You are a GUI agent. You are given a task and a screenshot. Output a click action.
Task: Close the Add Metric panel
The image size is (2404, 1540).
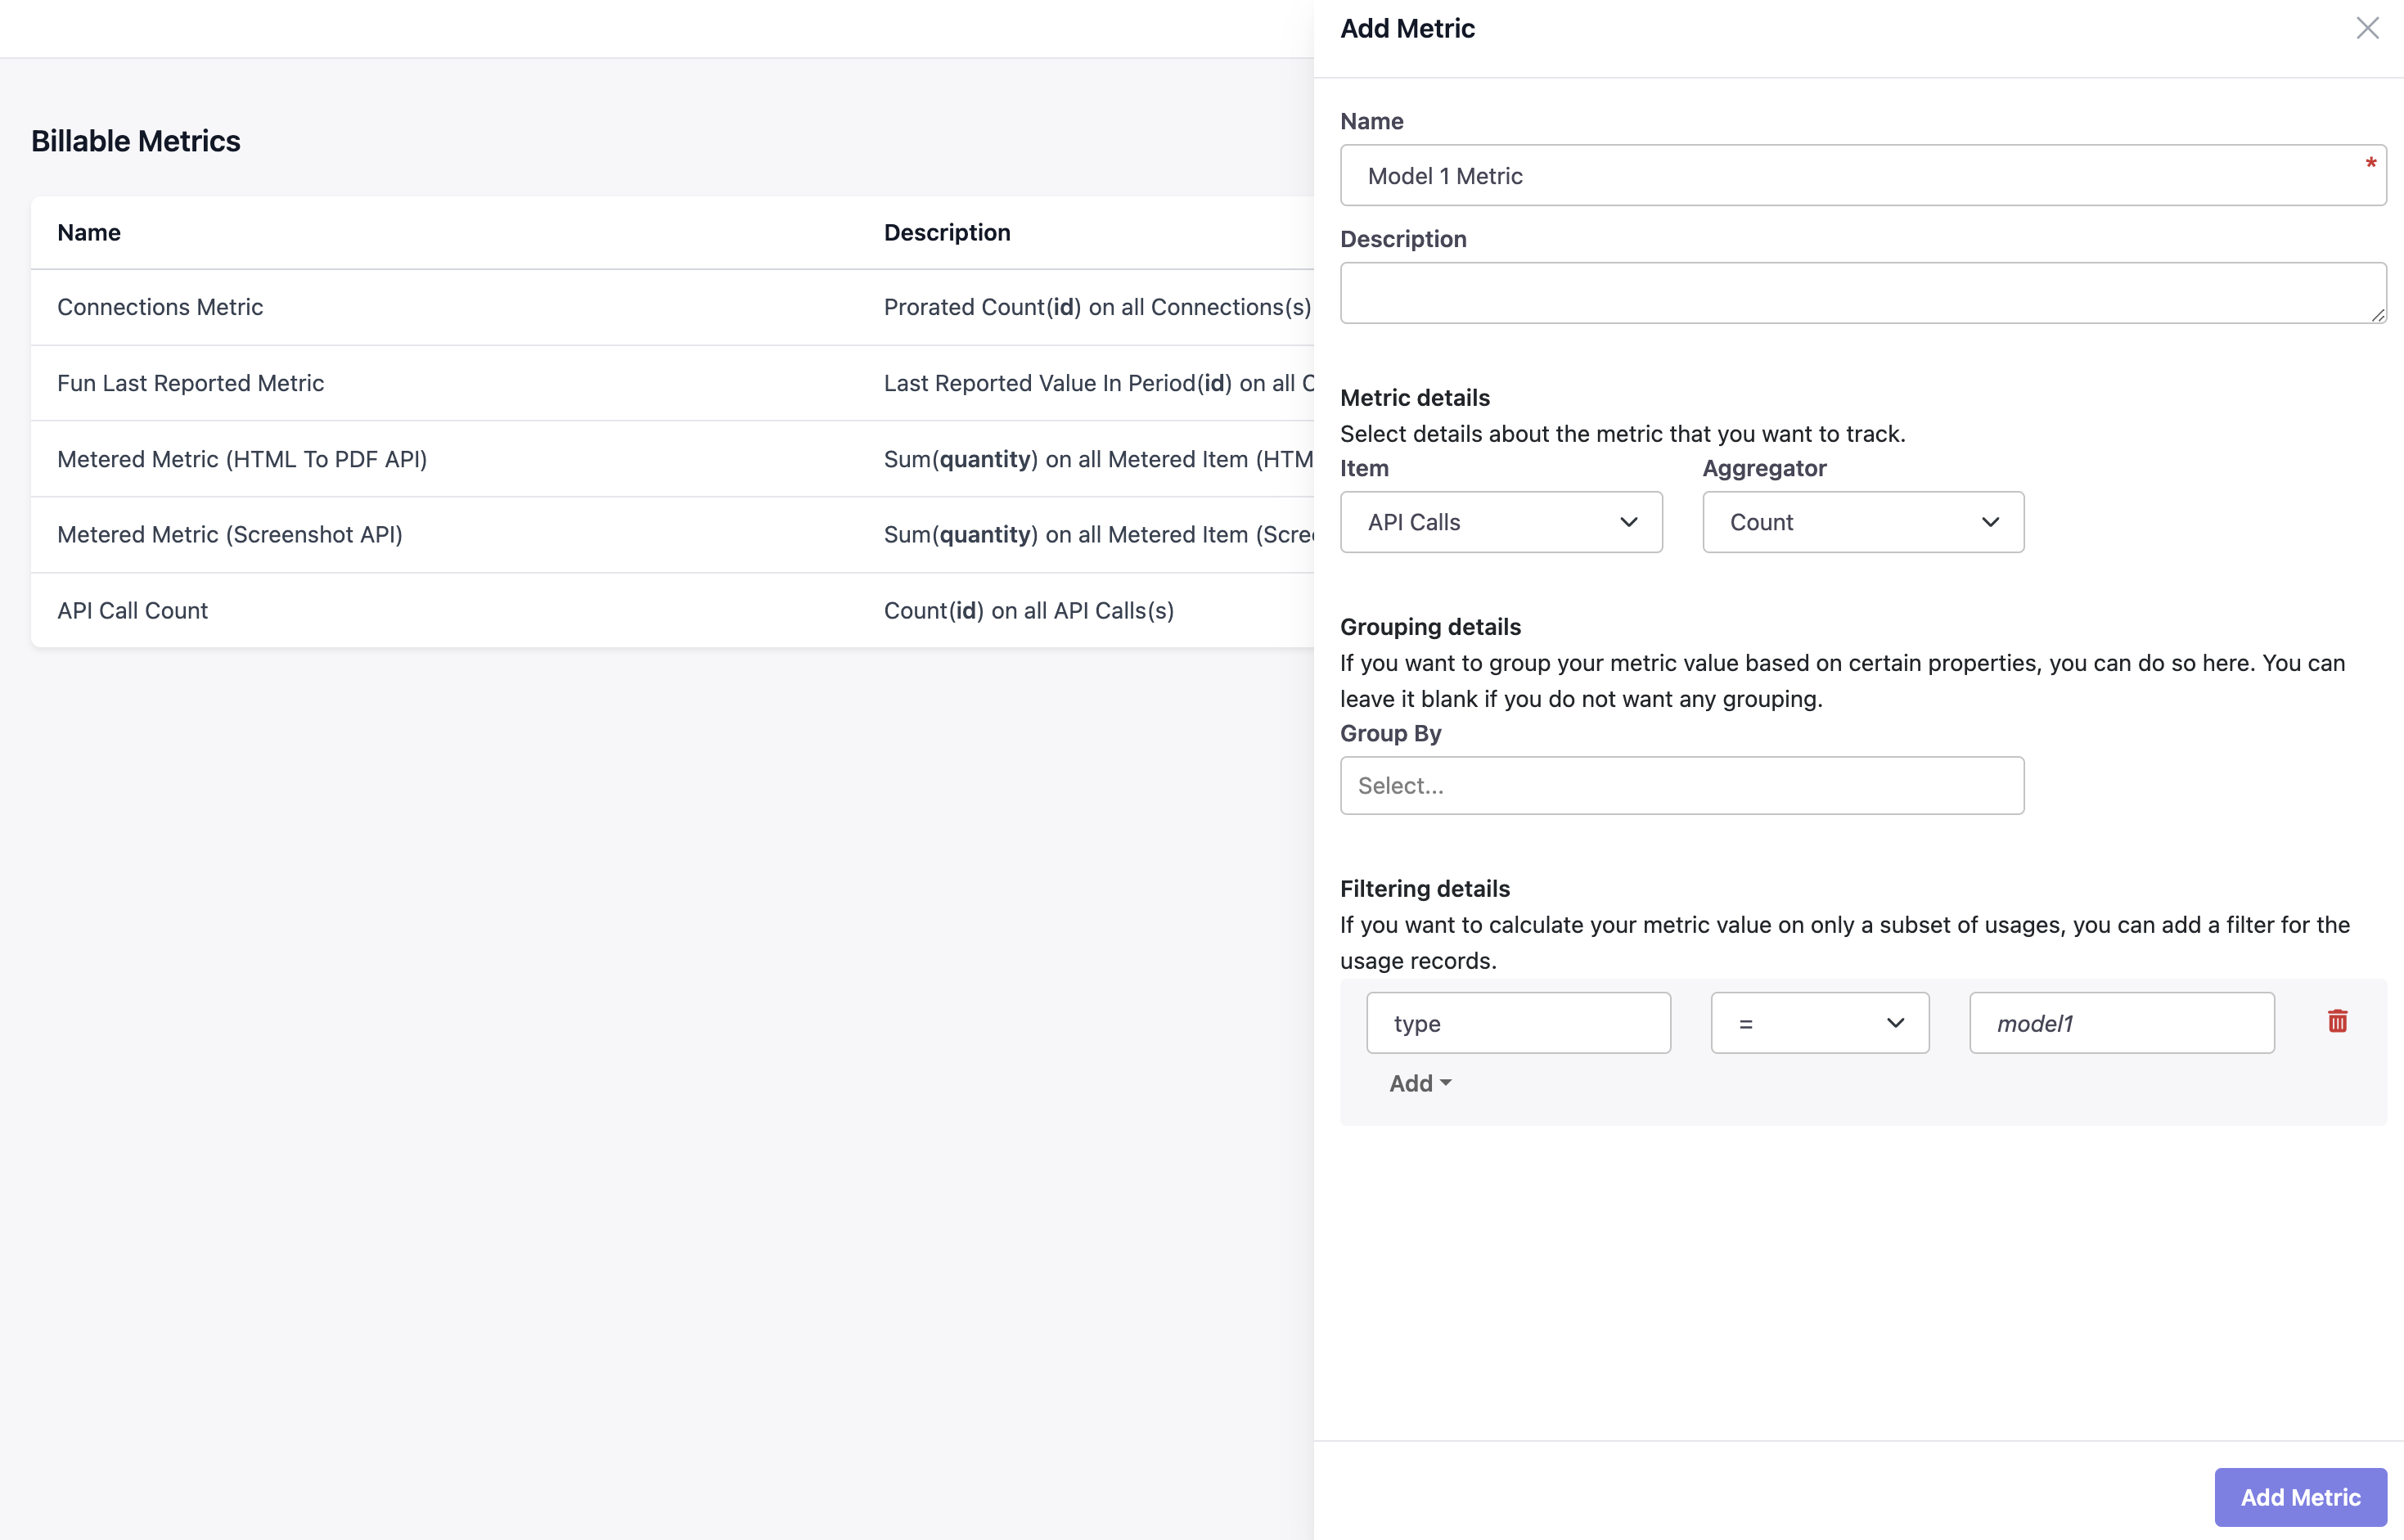point(2367,28)
